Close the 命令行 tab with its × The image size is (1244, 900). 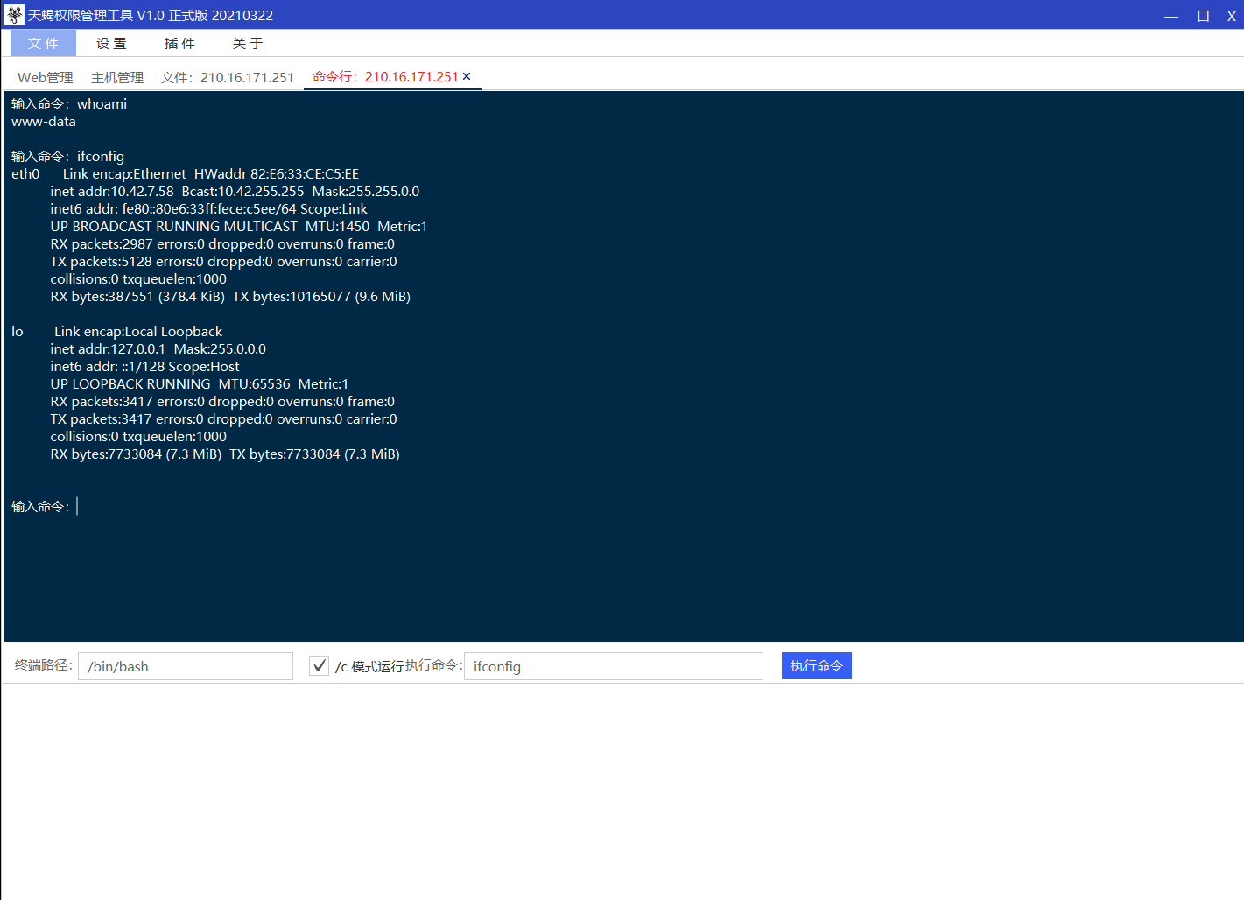pyautogui.click(x=466, y=76)
